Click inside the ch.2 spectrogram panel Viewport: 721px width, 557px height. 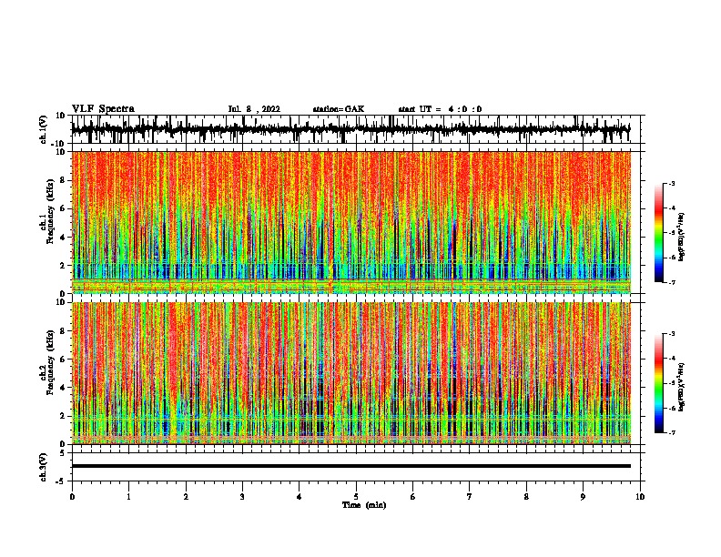(351, 373)
